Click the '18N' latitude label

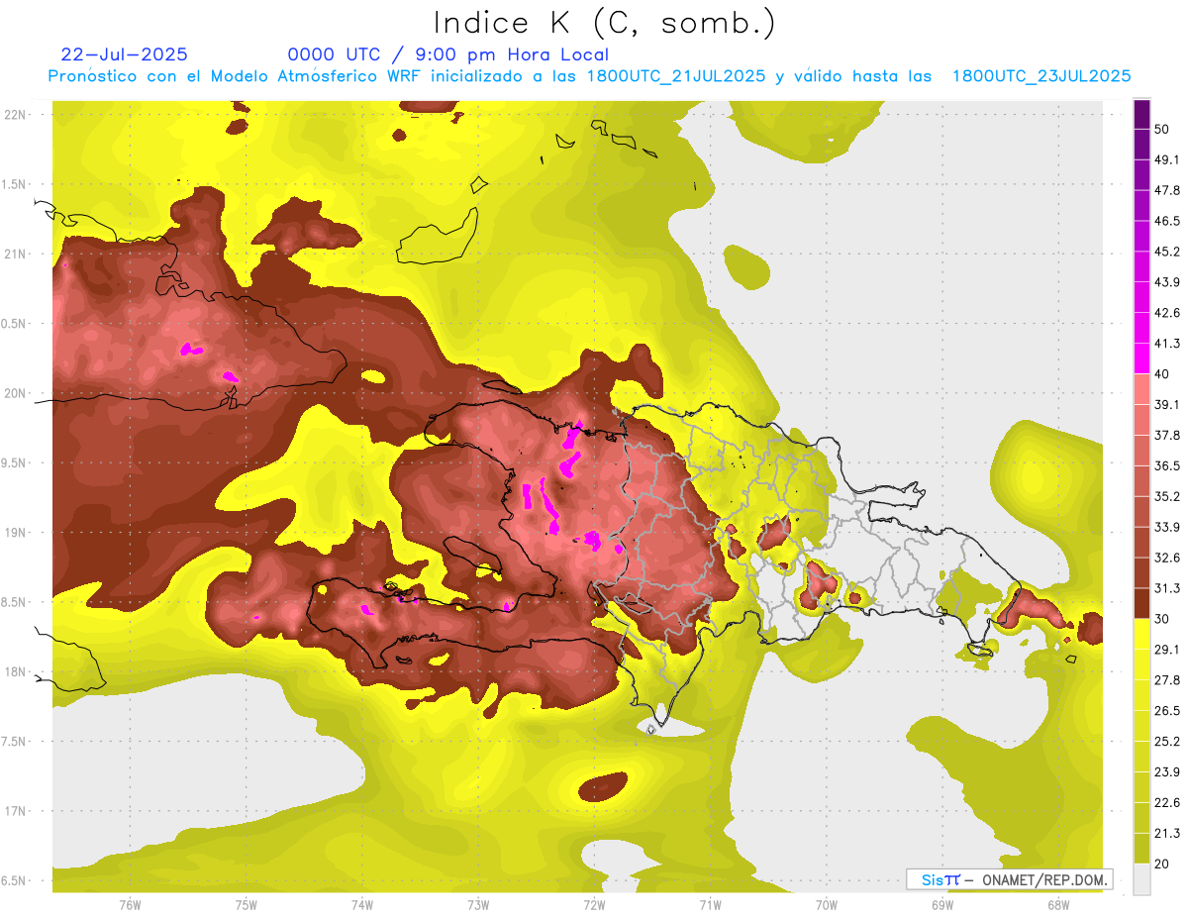click(15, 671)
